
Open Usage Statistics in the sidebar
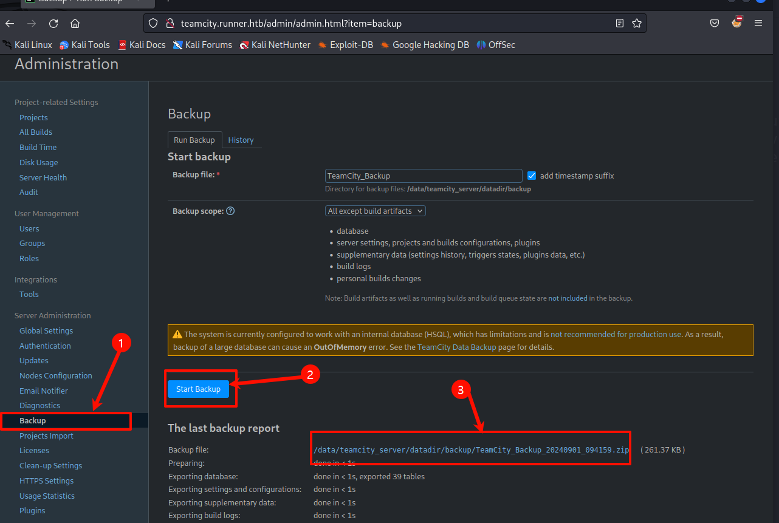tap(47, 496)
